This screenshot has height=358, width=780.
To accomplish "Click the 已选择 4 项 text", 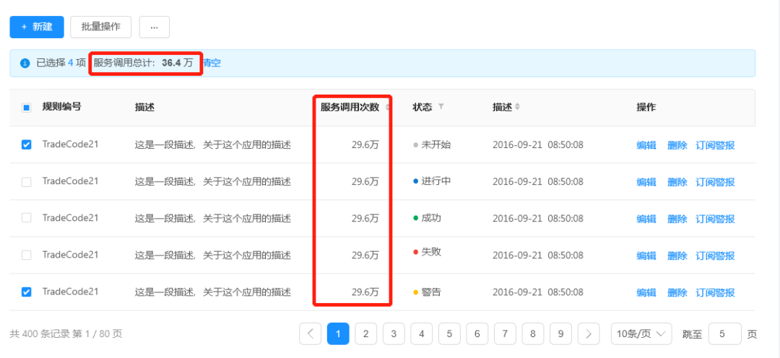I will tap(61, 63).
